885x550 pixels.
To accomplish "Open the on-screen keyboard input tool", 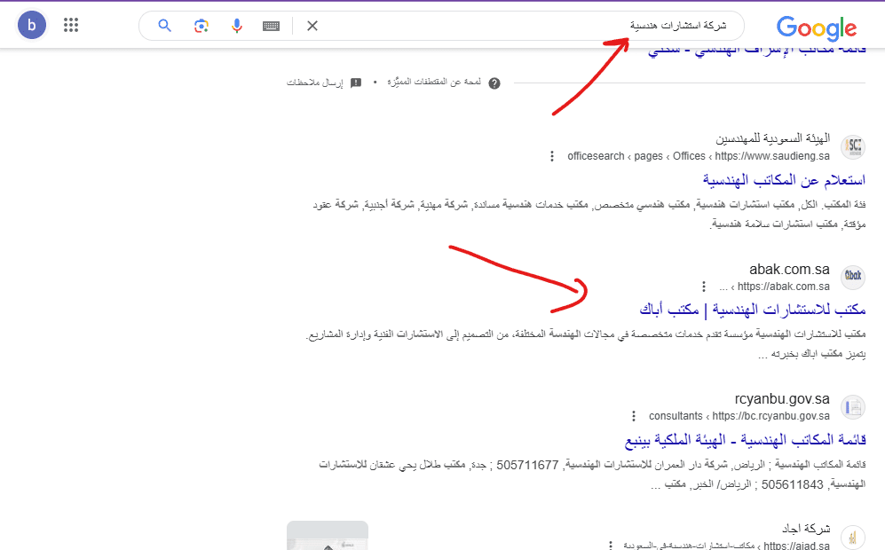I will (x=271, y=26).
